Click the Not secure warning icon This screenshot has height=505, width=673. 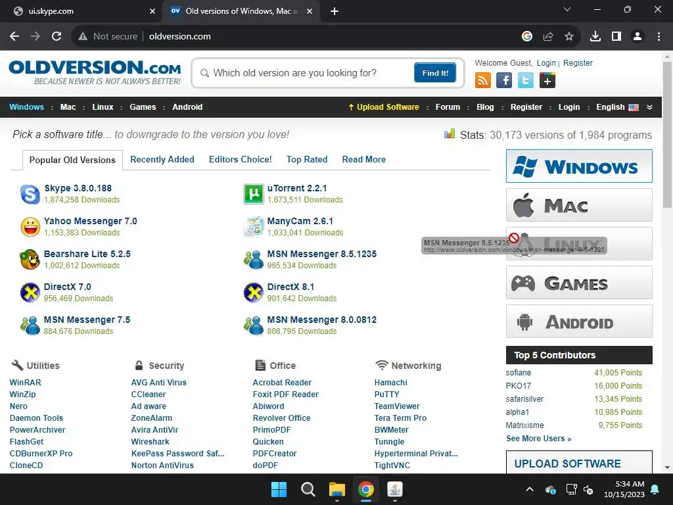(83, 37)
